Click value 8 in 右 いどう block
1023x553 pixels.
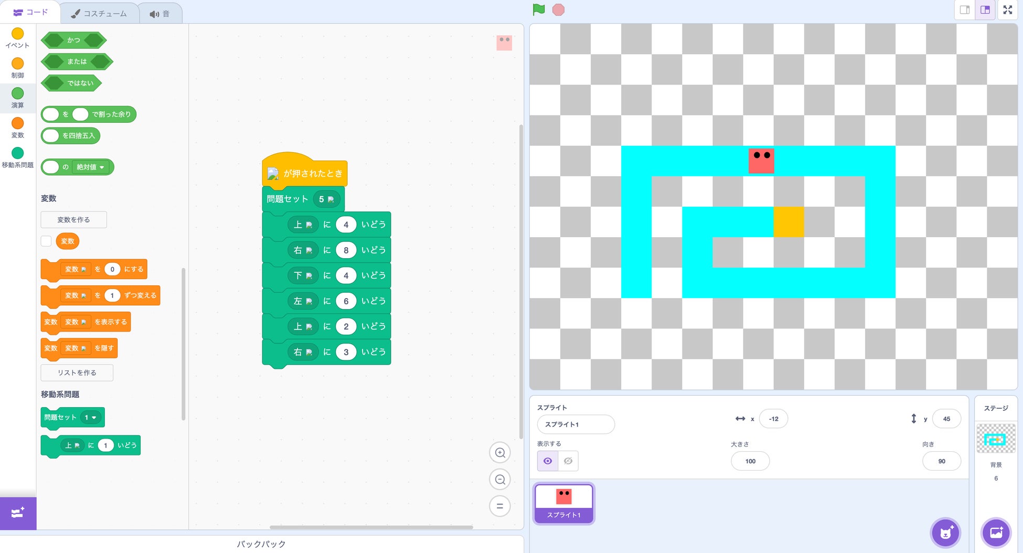coord(346,250)
